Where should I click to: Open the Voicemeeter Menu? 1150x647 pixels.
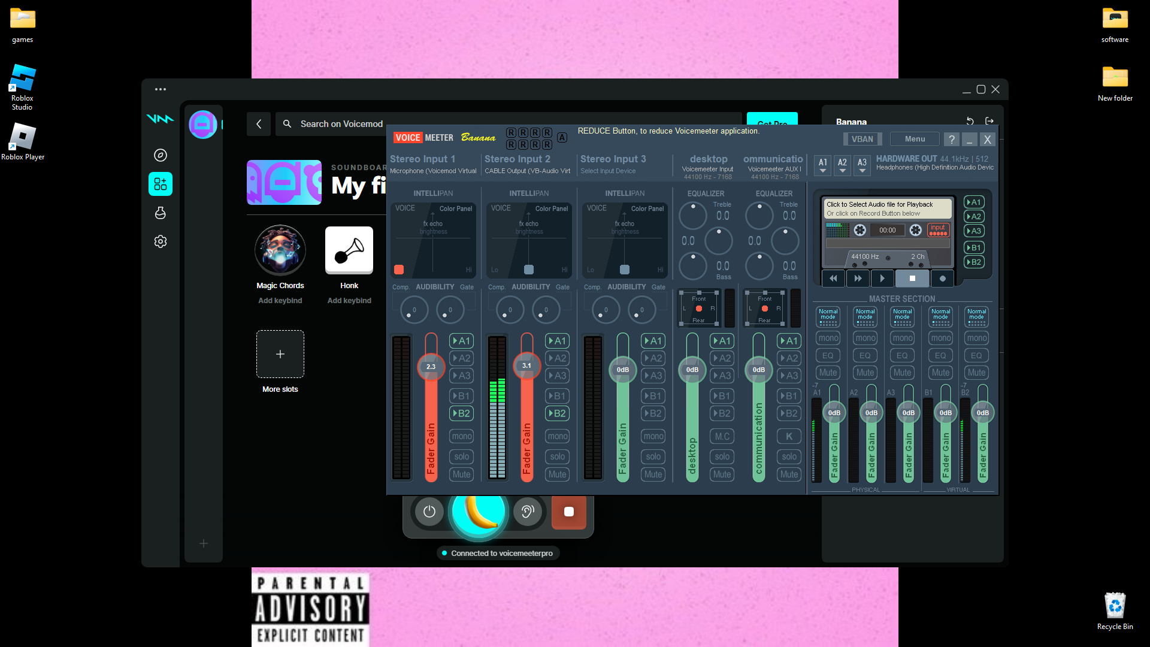(915, 139)
